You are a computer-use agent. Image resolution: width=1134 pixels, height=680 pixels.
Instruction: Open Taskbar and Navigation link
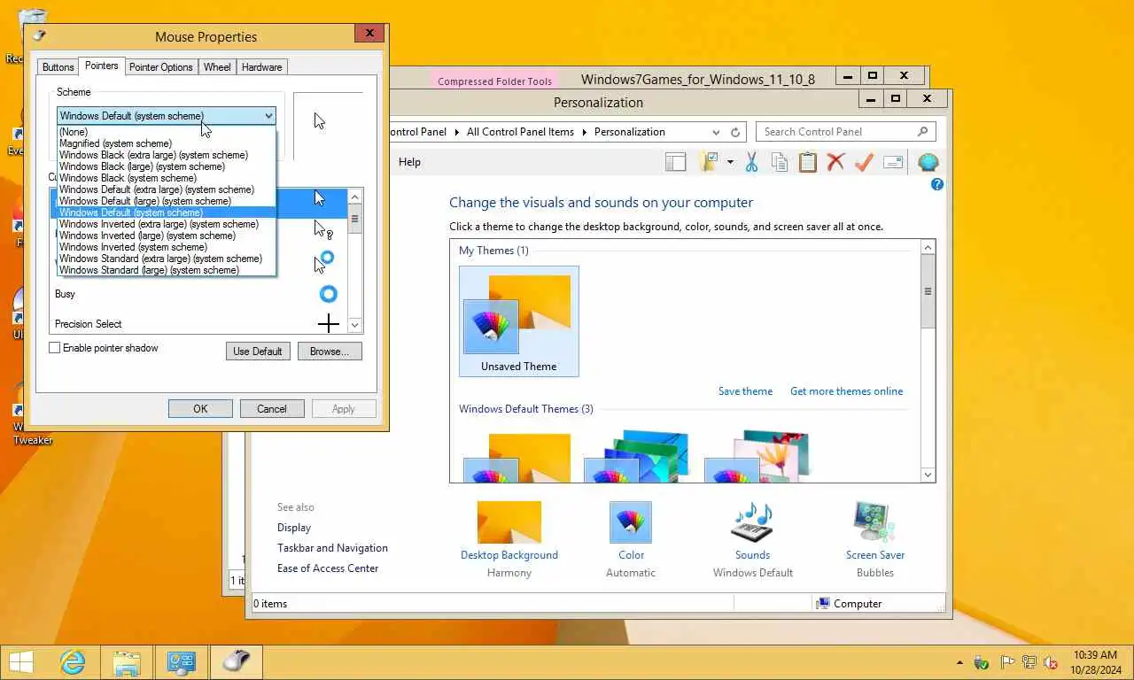tap(332, 548)
